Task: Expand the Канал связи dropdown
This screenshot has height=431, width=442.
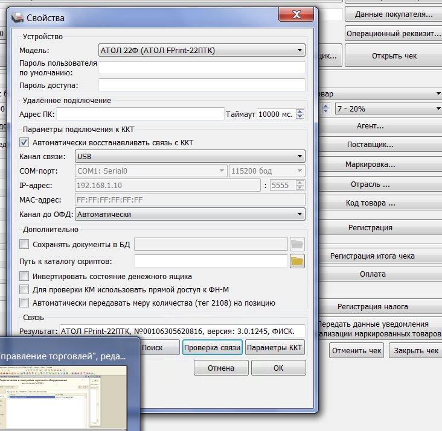Action: 189,157
